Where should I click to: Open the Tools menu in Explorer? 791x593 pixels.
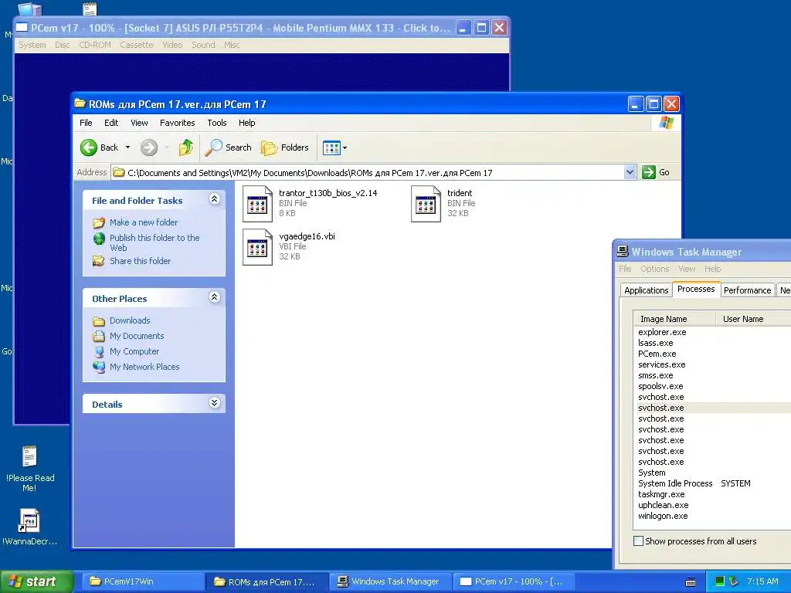click(x=217, y=123)
